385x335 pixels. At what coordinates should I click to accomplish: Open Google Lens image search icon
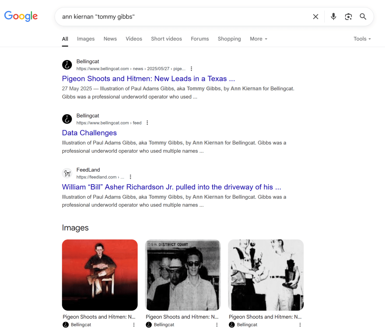[x=348, y=17]
